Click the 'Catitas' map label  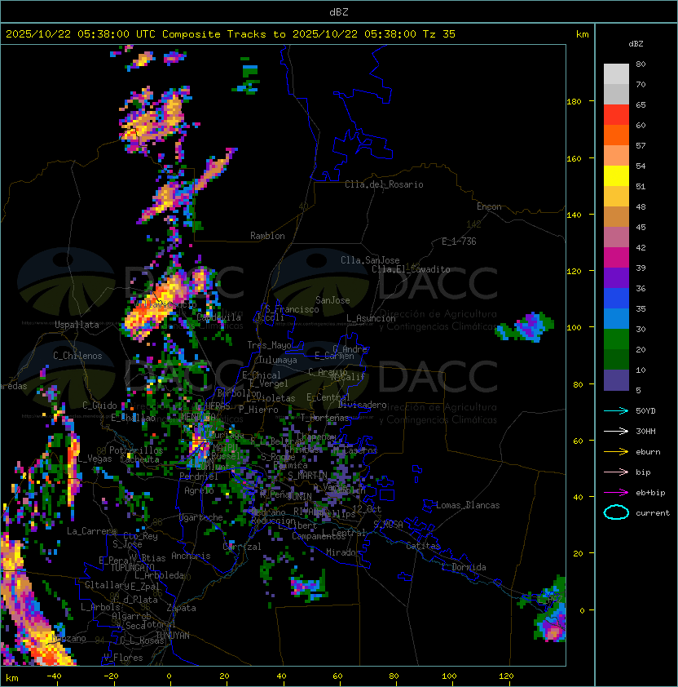423,546
